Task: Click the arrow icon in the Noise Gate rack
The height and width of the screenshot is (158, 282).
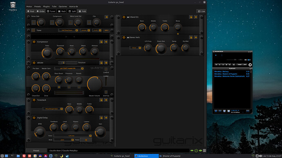Action: (107, 17)
